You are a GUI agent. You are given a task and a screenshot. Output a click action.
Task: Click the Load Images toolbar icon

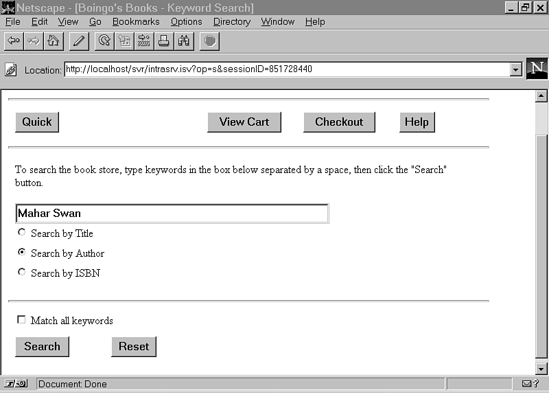tap(124, 41)
